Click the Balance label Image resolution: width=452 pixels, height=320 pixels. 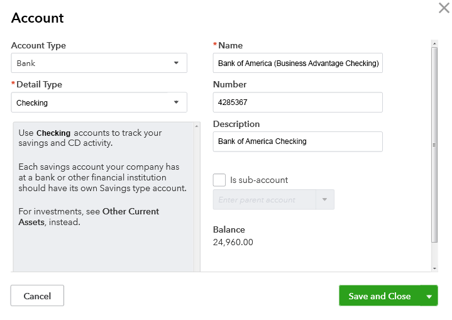click(x=229, y=229)
